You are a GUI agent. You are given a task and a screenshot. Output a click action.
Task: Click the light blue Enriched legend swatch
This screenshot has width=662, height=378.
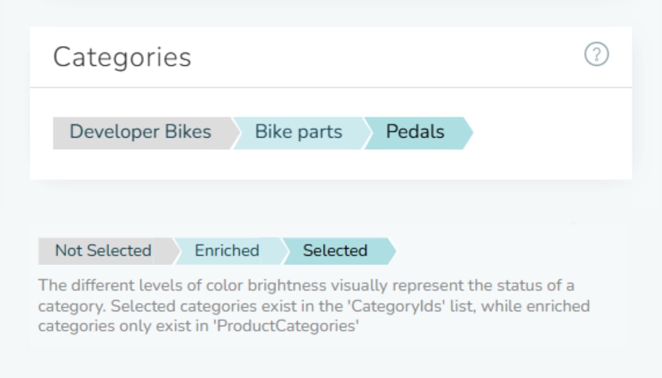pyautogui.click(x=227, y=251)
